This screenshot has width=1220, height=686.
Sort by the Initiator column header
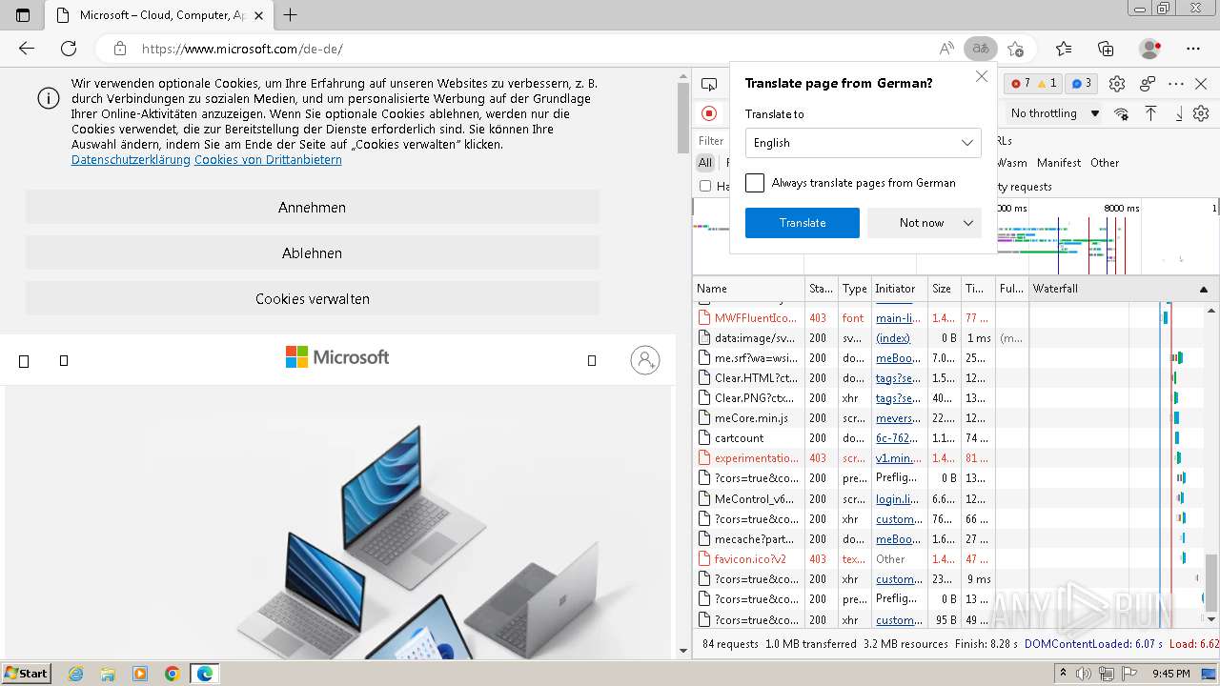pos(899,289)
